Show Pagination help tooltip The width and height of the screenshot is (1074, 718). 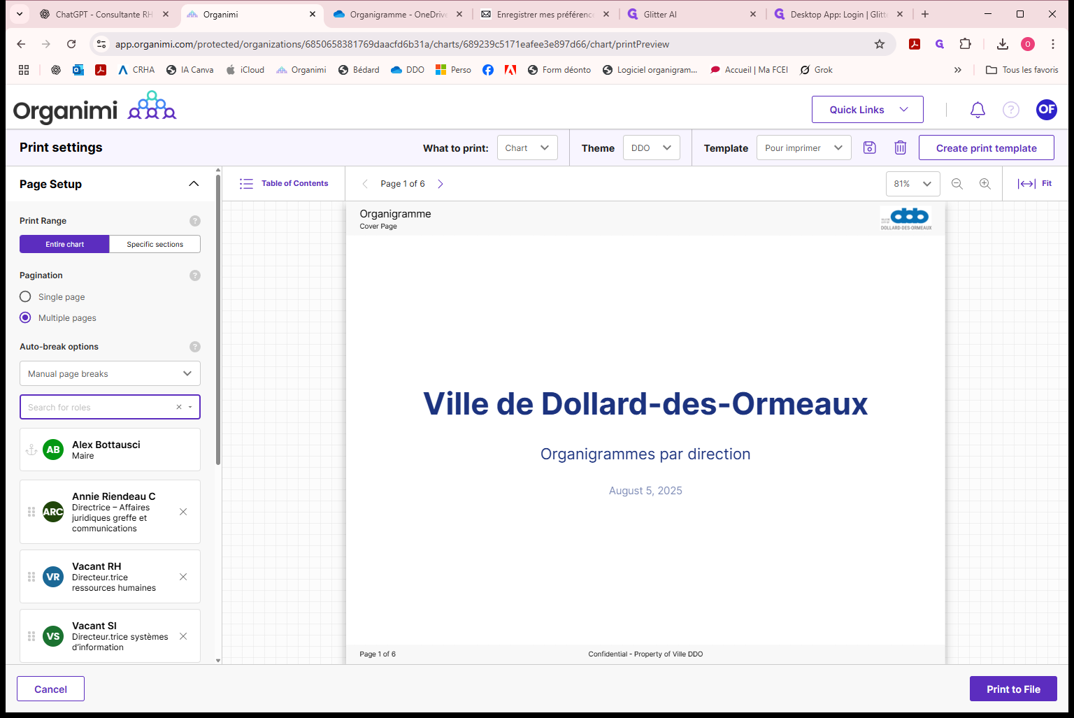[x=195, y=275]
